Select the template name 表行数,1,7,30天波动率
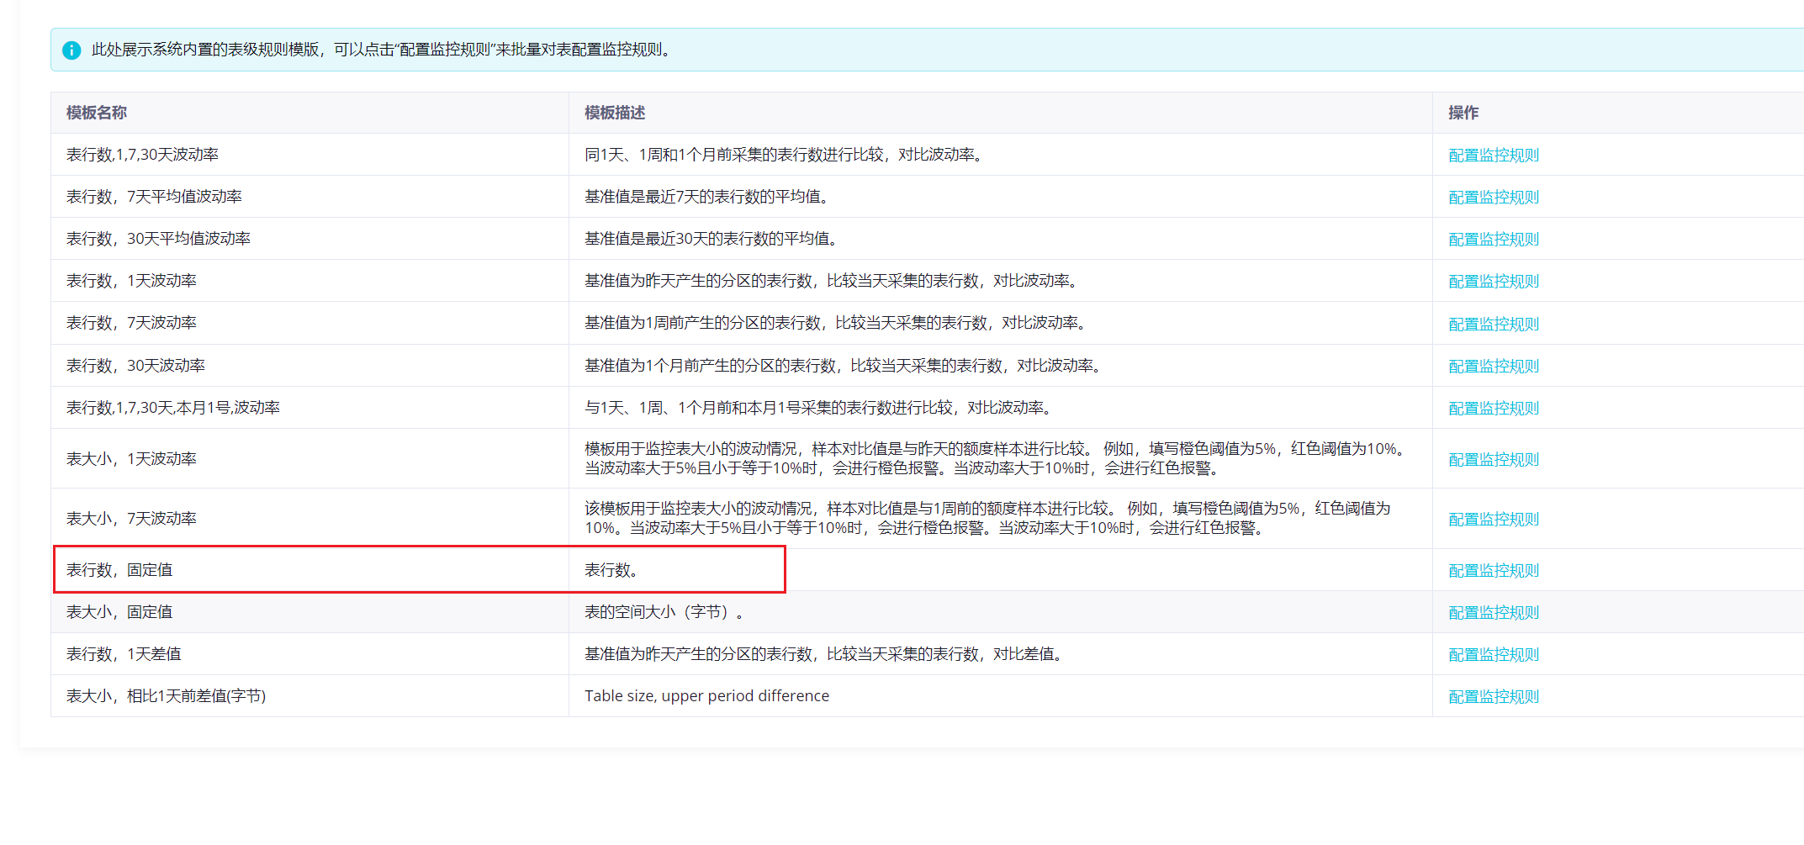This screenshot has height=845, width=1804. (x=142, y=155)
